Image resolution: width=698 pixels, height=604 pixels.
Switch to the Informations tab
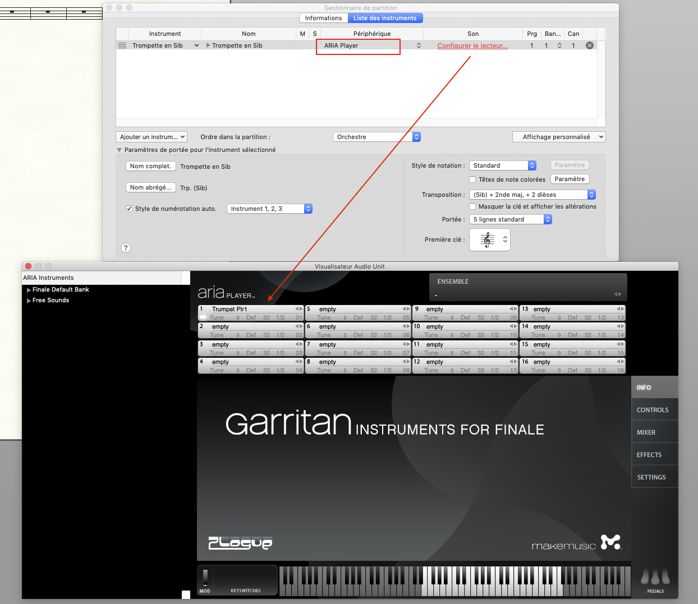click(323, 18)
